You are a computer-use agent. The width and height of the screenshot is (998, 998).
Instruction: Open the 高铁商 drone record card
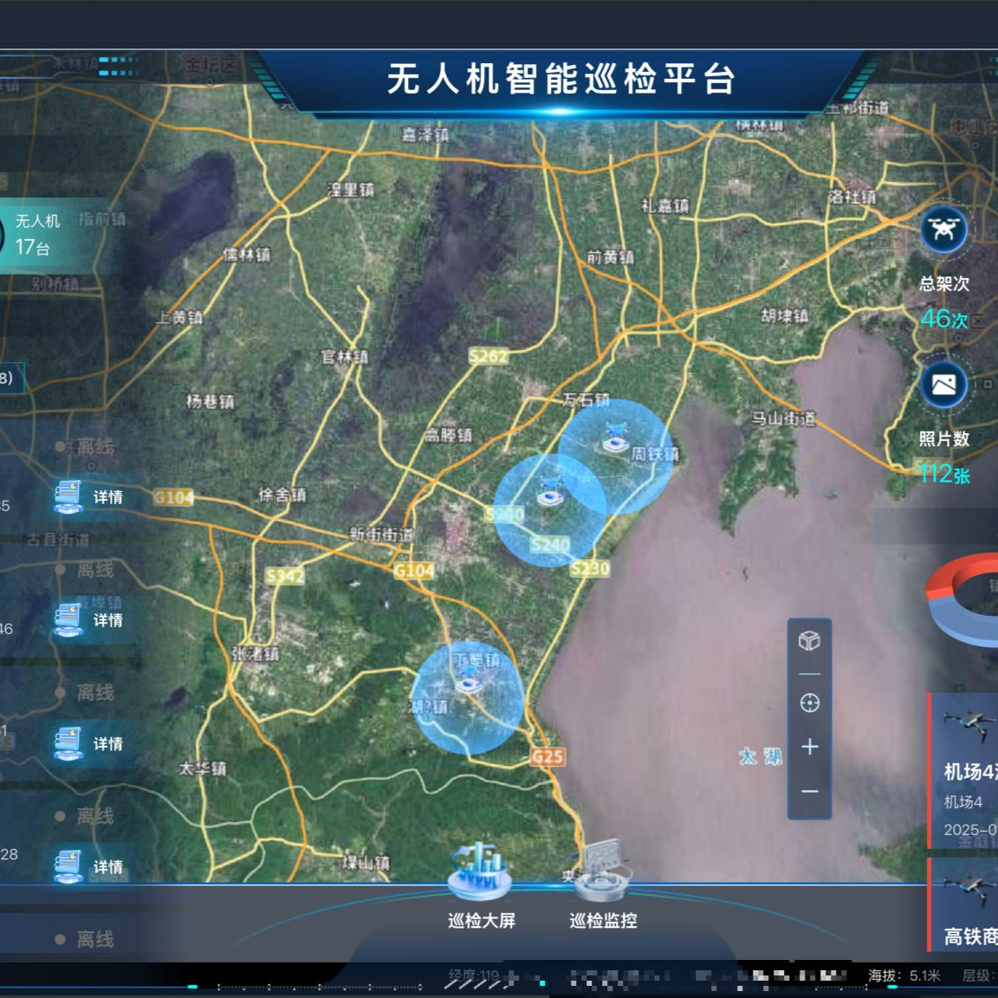pyautogui.click(x=963, y=905)
